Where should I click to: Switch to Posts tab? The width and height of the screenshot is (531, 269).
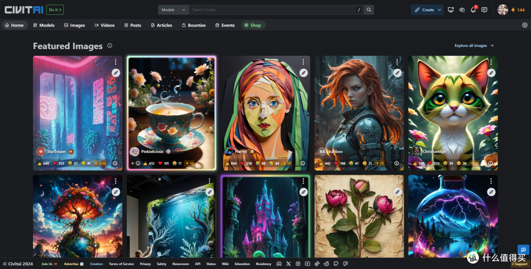click(132, 25)
